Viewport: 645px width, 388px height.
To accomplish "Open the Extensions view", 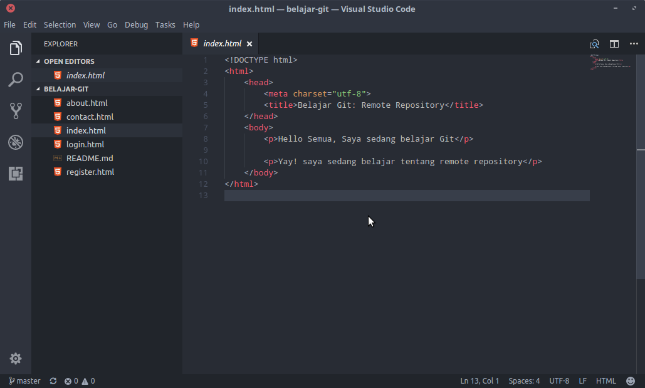I will 15,174.
